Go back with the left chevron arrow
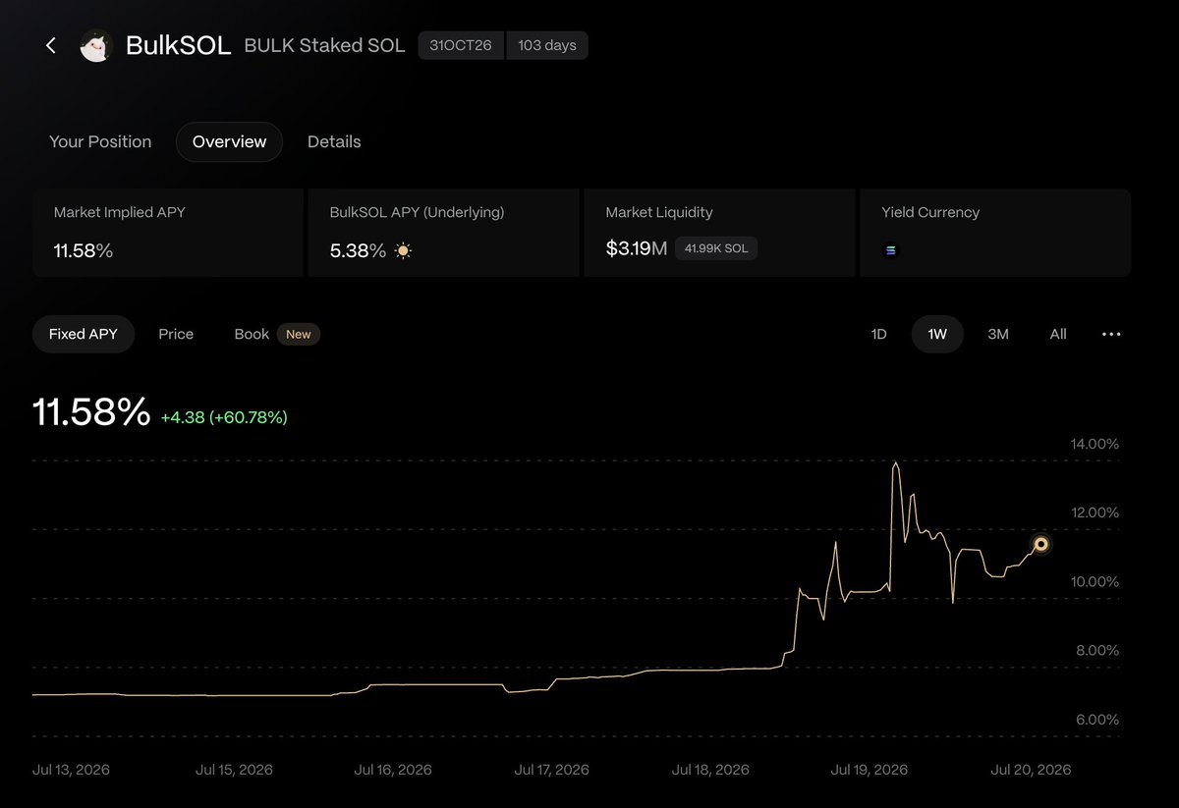1179x808 pixels. (51, 45)
